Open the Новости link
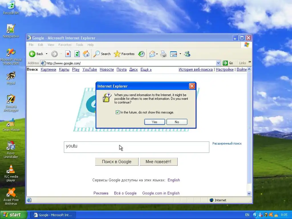Viewport: 292px width, 219px height. tap(107, 70)
